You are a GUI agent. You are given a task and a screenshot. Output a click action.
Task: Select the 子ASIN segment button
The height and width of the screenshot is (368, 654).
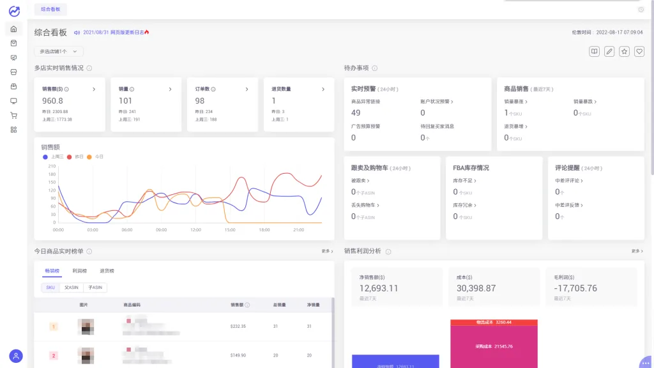coord(95,287)
